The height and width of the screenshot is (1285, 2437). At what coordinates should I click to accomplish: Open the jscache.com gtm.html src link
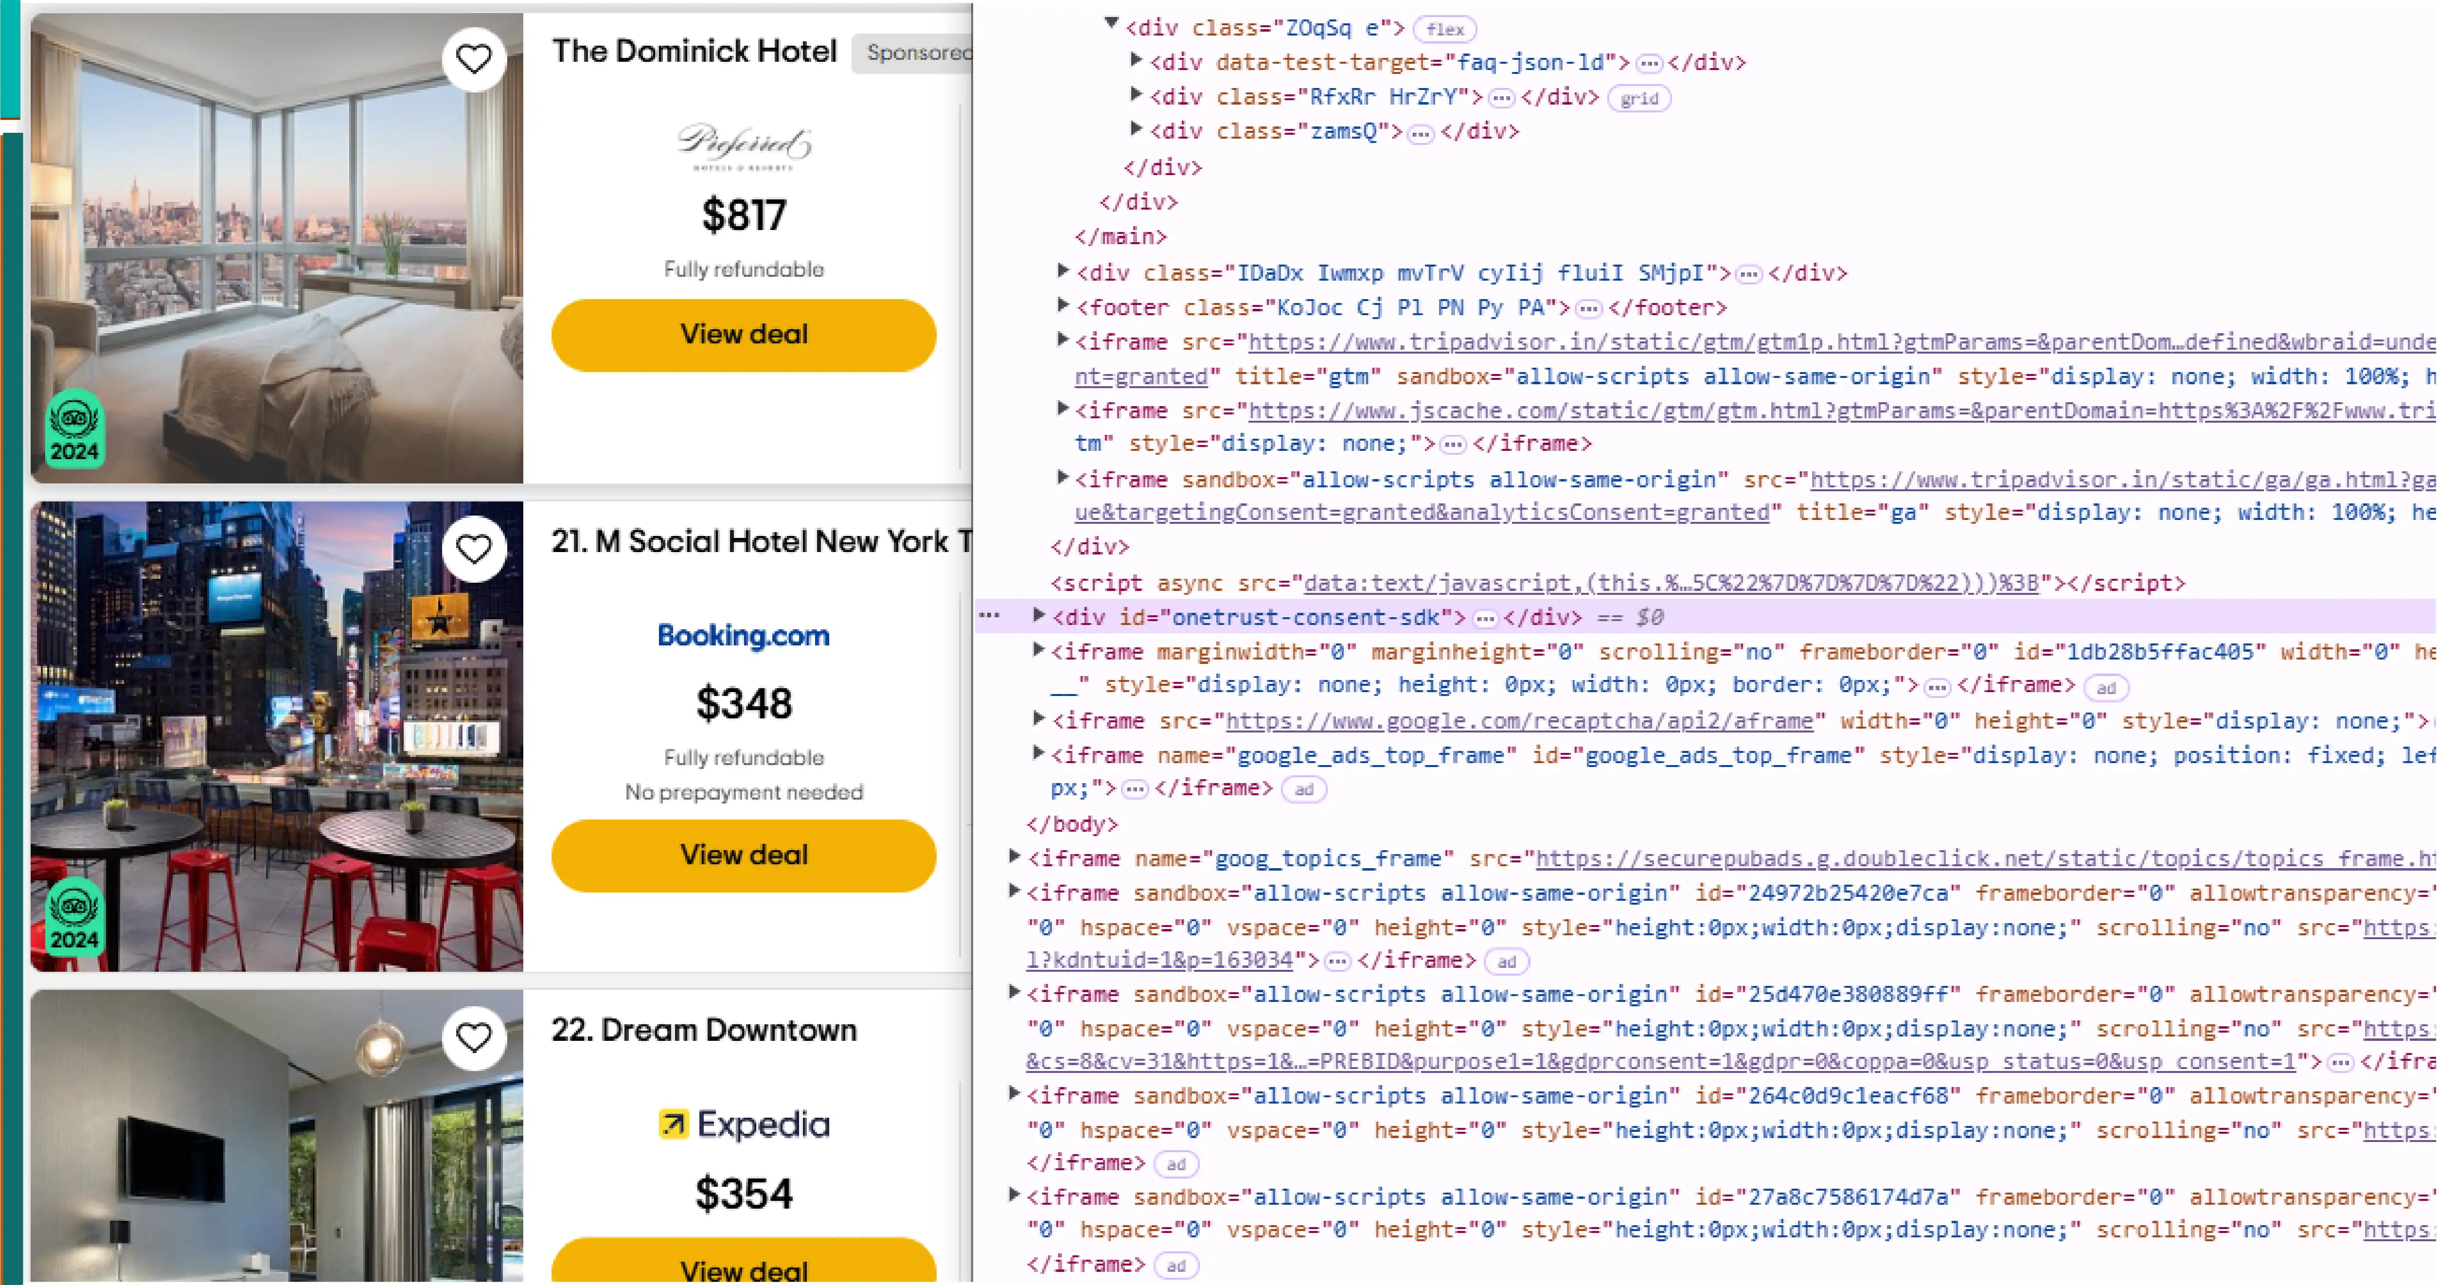click(1842, 411)
